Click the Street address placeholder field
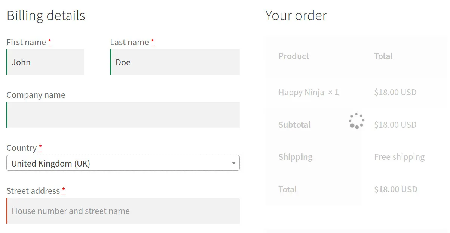Screen dimensions: 450x233 (x=123, y=211)
